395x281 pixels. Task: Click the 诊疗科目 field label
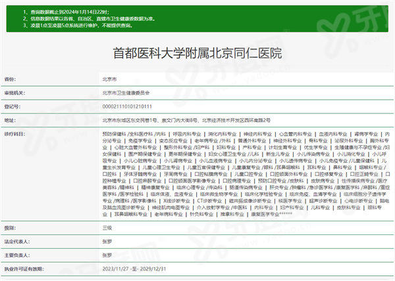click(x=15, y=134)
